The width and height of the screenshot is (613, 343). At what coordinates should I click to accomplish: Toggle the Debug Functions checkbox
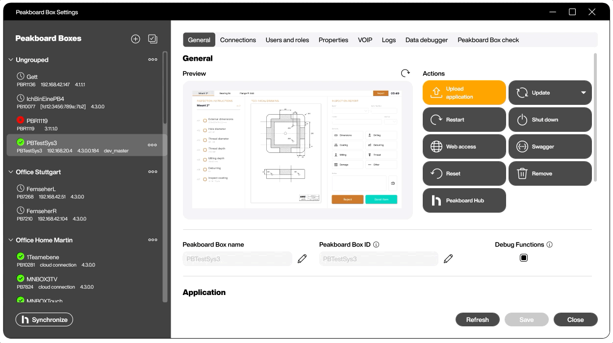[x=524, y=258]
